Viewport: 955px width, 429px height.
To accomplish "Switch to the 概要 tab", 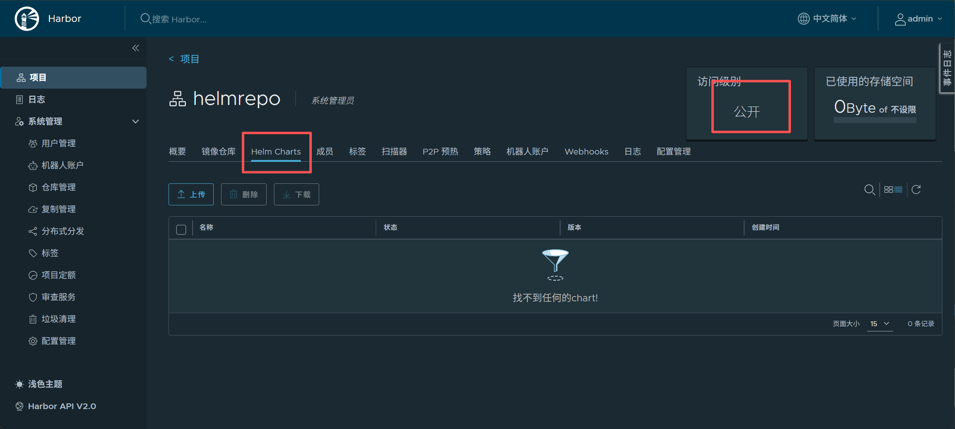I will (177, 152).
